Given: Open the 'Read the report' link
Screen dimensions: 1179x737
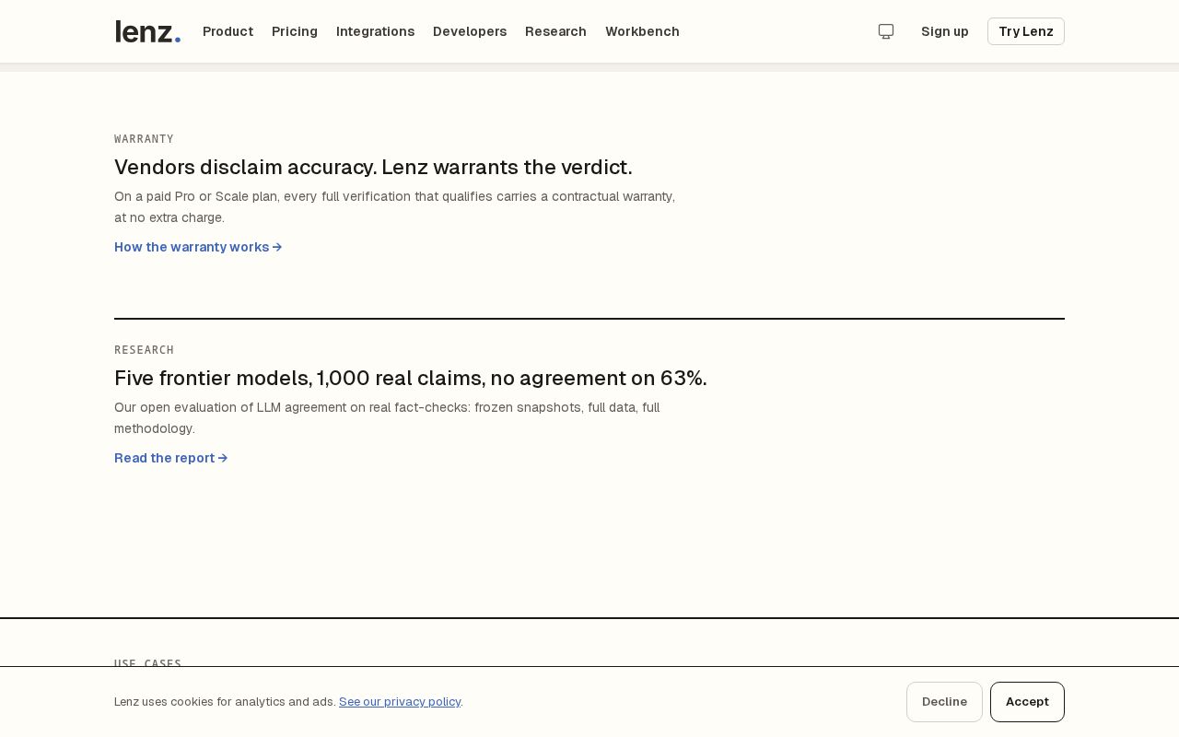Looking at the screenshot, I should click(x=170, y=458).
